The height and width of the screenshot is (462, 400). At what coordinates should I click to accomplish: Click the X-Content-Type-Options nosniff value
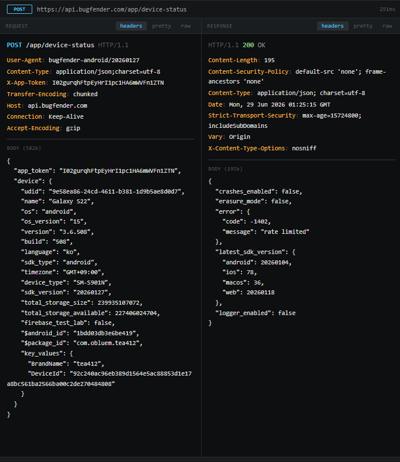[304, 148]
